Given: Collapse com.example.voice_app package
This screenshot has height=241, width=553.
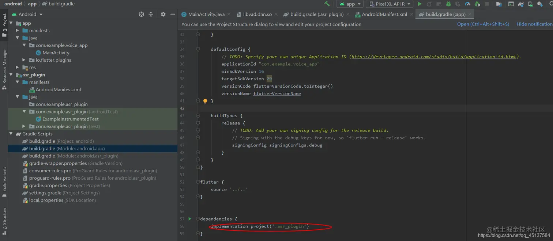Looking at the screenshot, I should 24,45.
